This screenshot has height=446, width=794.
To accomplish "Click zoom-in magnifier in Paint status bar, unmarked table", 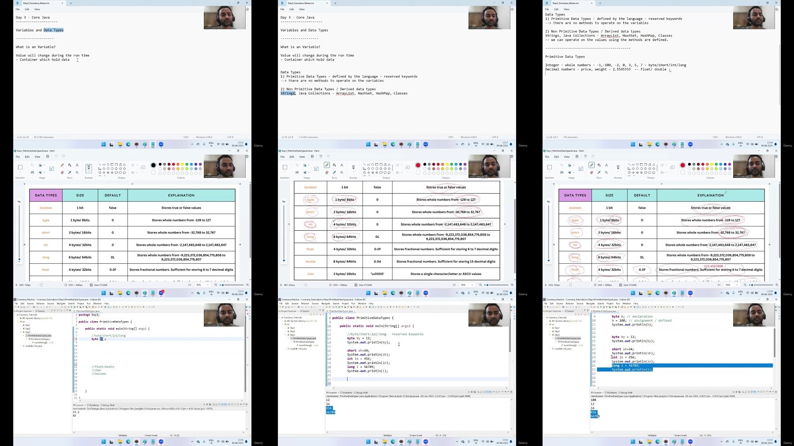I will click(x=247, y=285).
